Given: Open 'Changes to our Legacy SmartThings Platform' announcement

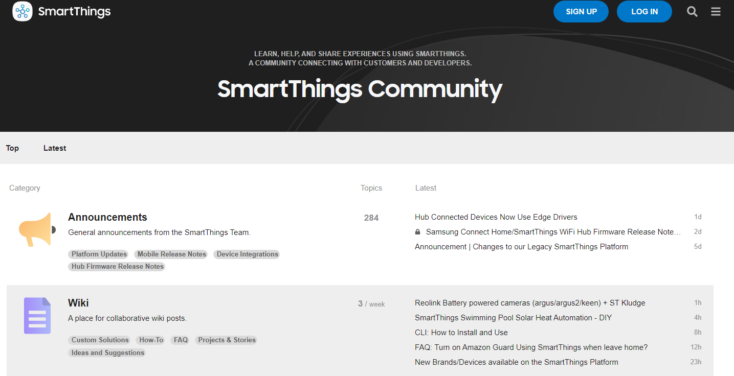Looking at the screenshot, I should point(522,247).
